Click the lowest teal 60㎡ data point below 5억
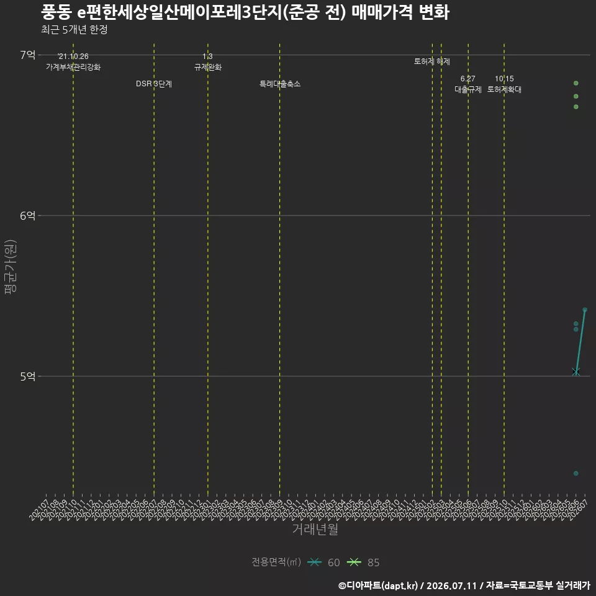 (576, 473)
